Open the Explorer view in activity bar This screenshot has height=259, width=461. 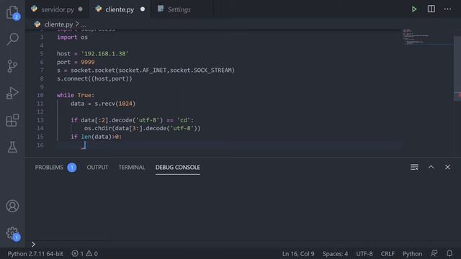[x=12, y=12]
